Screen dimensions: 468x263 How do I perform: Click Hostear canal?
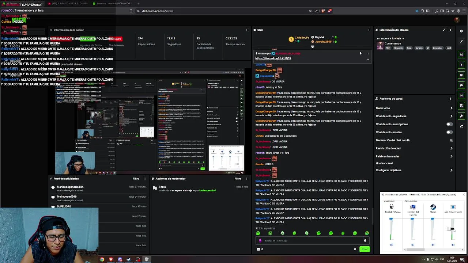(x=384, y=163)
